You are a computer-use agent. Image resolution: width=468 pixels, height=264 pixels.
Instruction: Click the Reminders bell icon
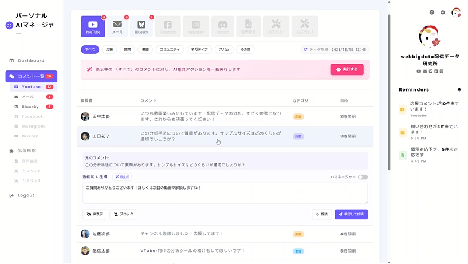coord(459,90)
